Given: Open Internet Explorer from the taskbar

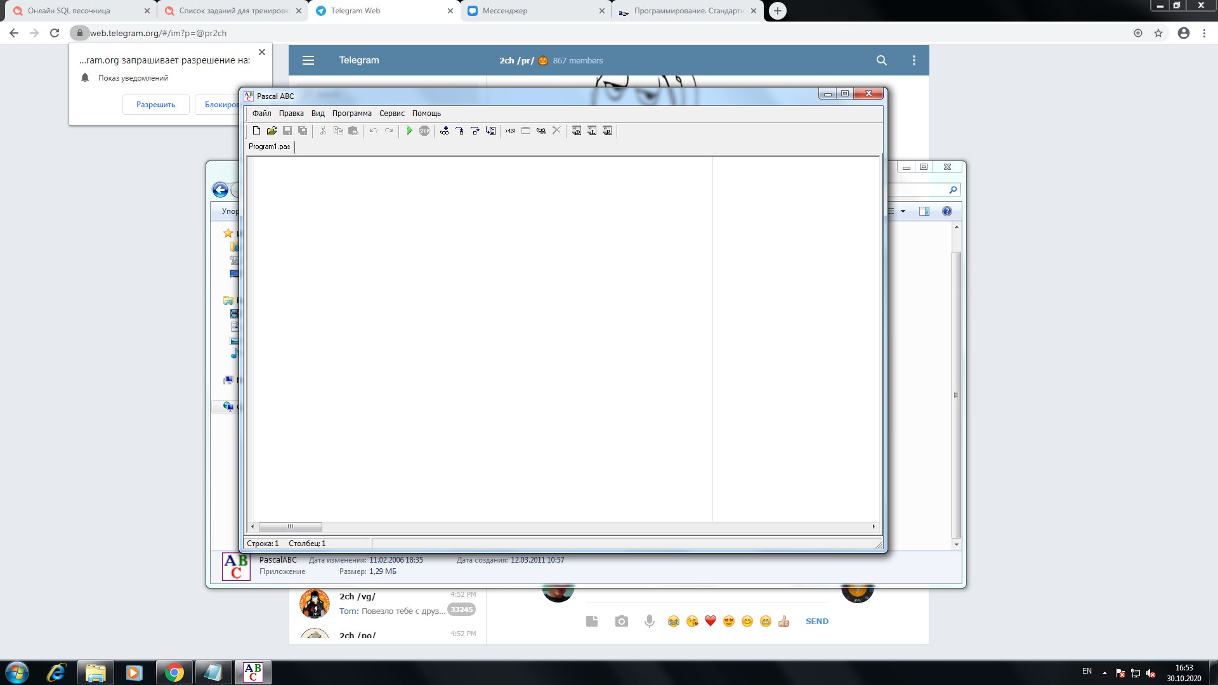Looking at the screenshot, I should click(56, 672).
